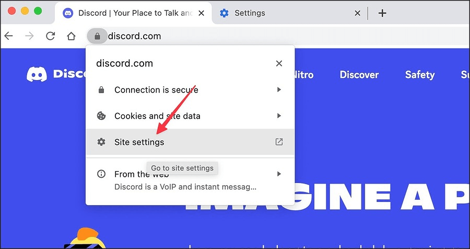Click the cookie icon in the popup

101,116
